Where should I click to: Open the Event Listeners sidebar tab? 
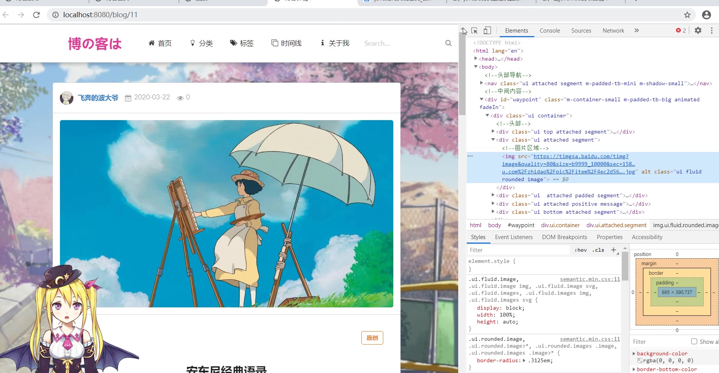click(x=514, y=237)
